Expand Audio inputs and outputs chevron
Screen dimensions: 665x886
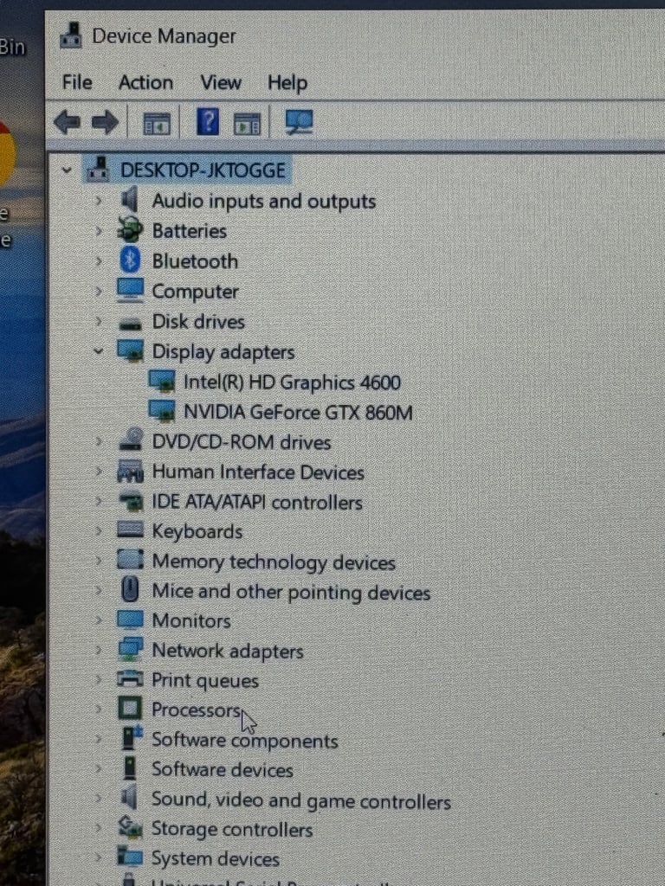[x=99, y=201]
